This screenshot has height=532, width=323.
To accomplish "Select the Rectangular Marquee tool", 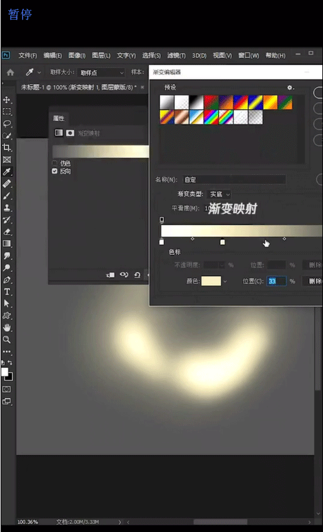I will point(6,112).
